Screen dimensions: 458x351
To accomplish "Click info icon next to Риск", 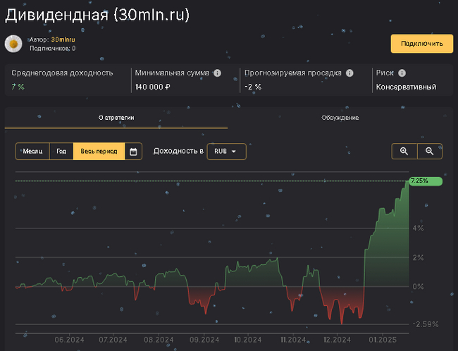I will 402,73.
